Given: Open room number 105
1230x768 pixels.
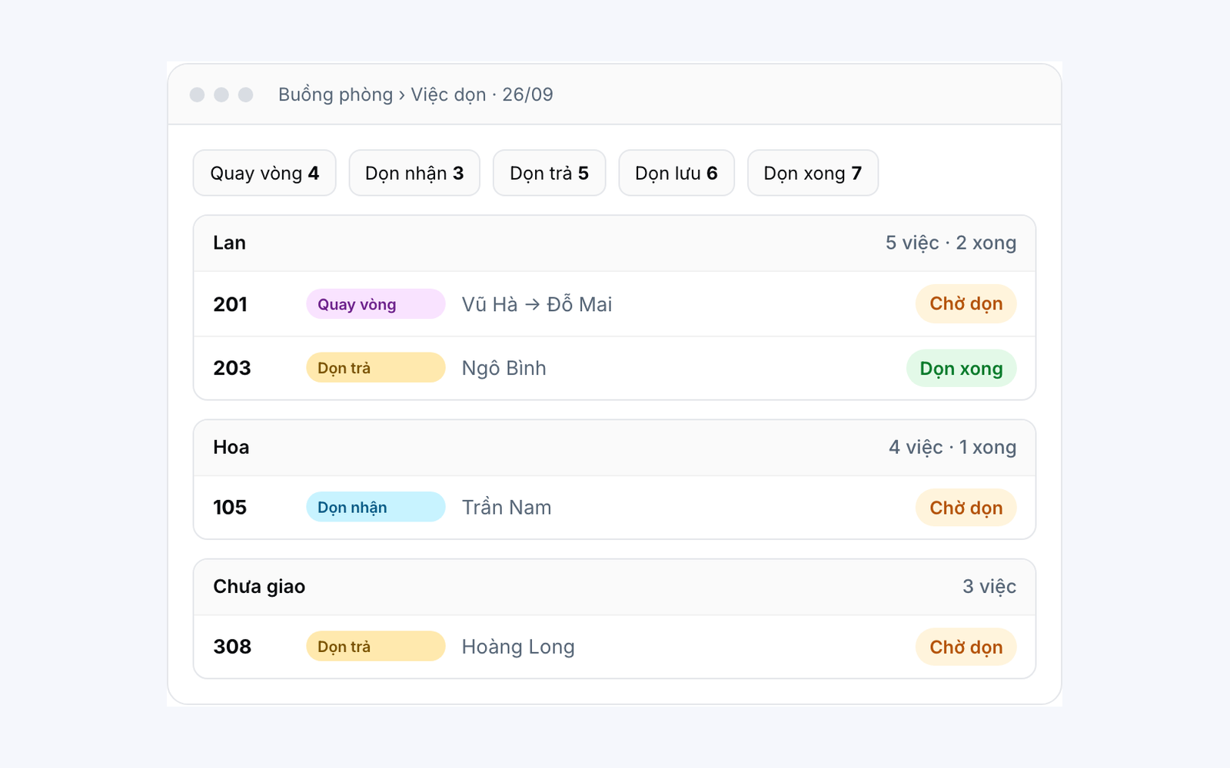Looking at the screenshot, I should (x=230, y=508).
